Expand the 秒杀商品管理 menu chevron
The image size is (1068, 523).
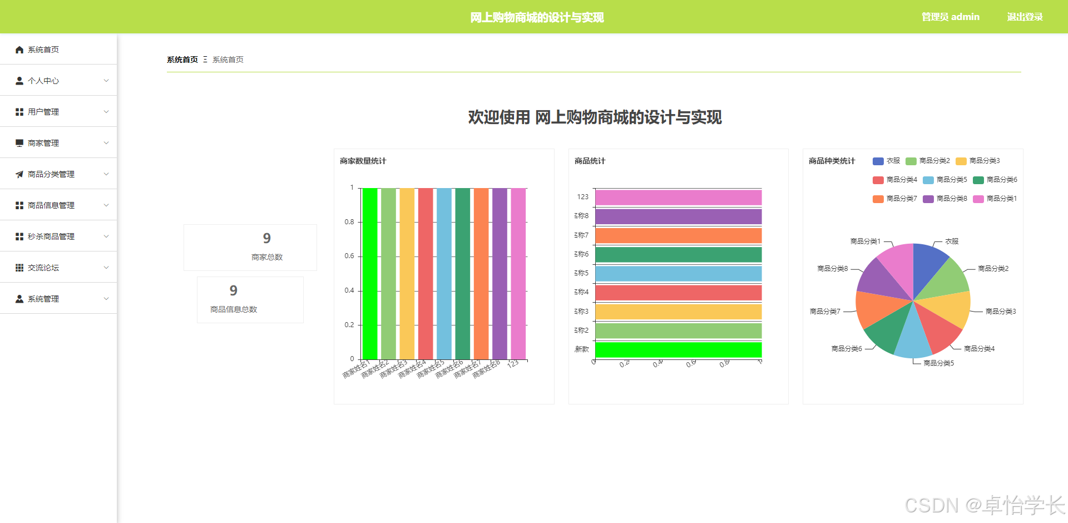point(106,236)
